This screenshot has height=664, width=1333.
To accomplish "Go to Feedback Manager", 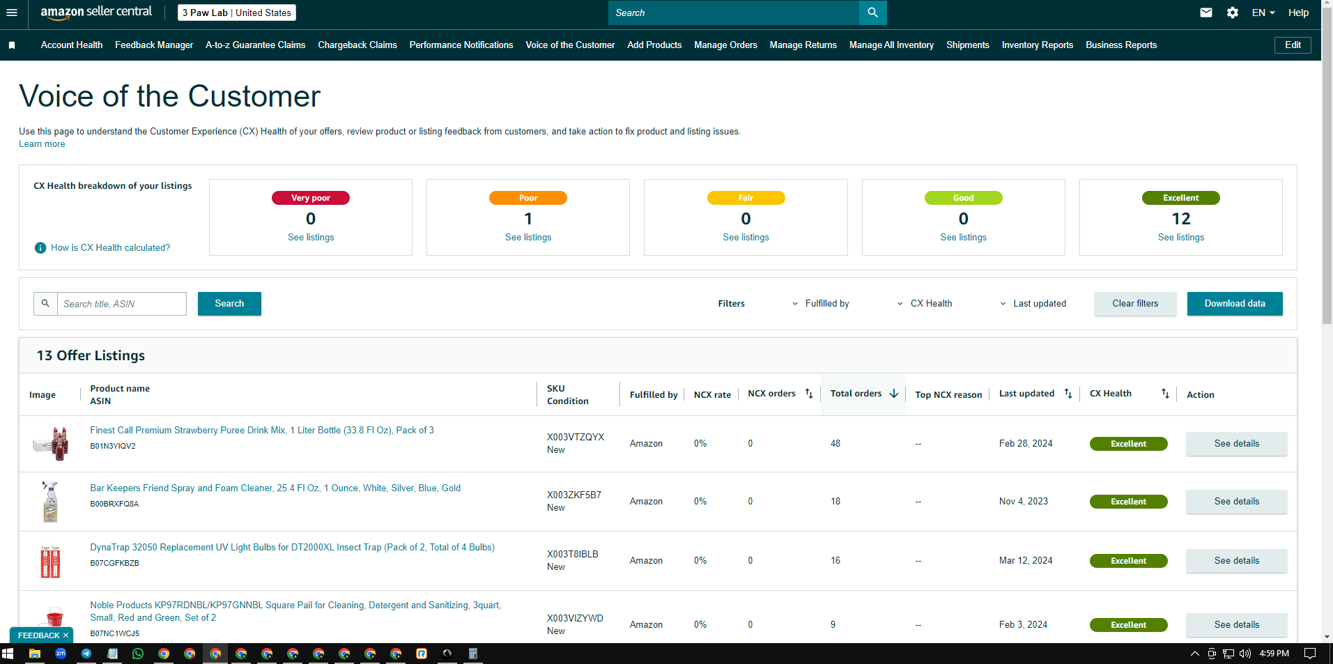I will (x=154, y=45).
